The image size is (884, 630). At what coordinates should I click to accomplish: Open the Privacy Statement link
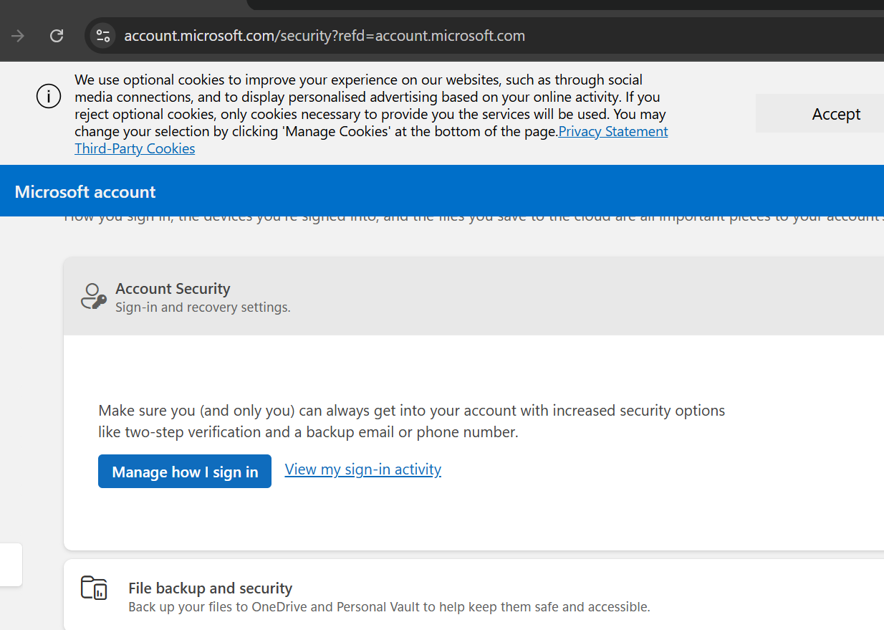click(613, 131)
